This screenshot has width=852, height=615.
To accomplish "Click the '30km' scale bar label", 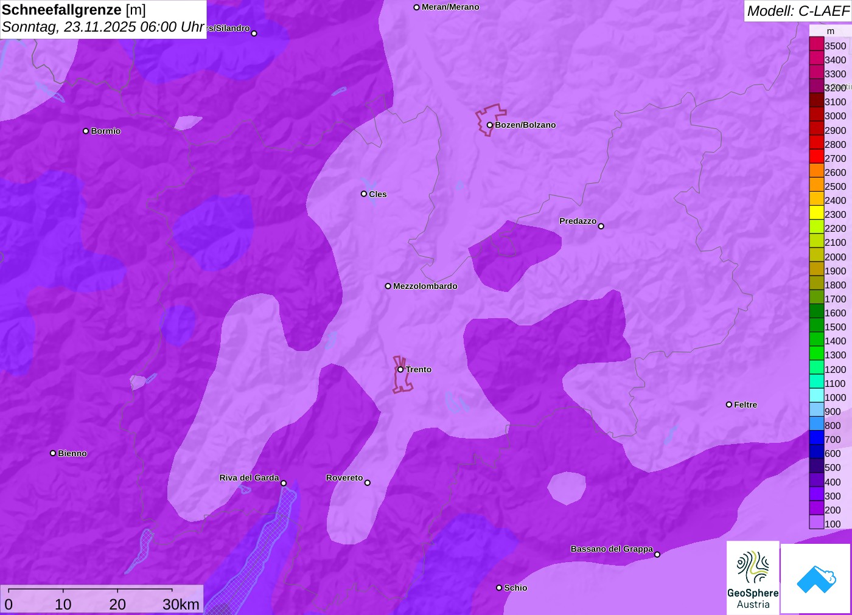I will (x=181, y=604).
